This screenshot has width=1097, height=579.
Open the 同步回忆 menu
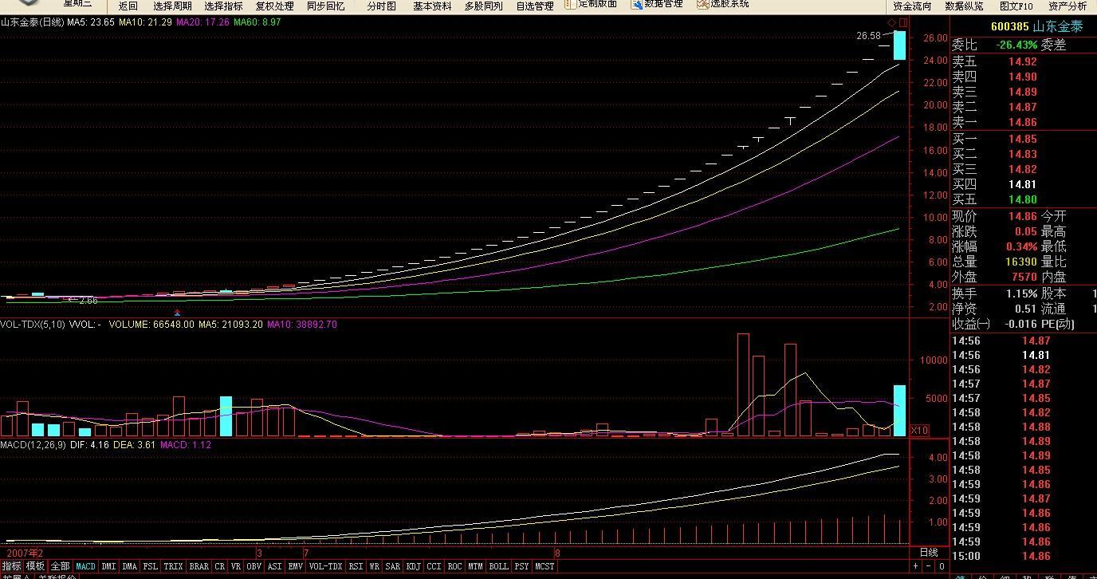(325, 6)
